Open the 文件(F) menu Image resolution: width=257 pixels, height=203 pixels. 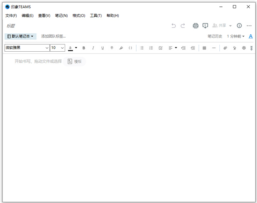[11, 15]
